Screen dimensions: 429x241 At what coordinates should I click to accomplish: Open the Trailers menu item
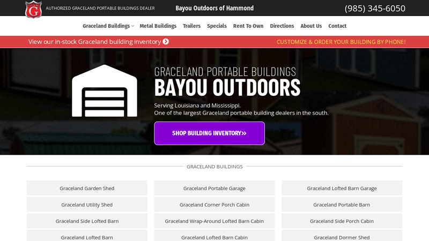tap(191, 26)
